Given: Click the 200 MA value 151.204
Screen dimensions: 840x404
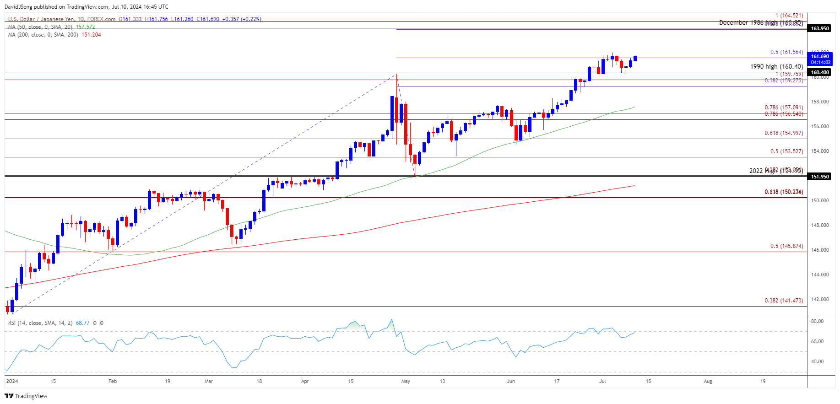Looking at the screenshot, I should 91,35.
